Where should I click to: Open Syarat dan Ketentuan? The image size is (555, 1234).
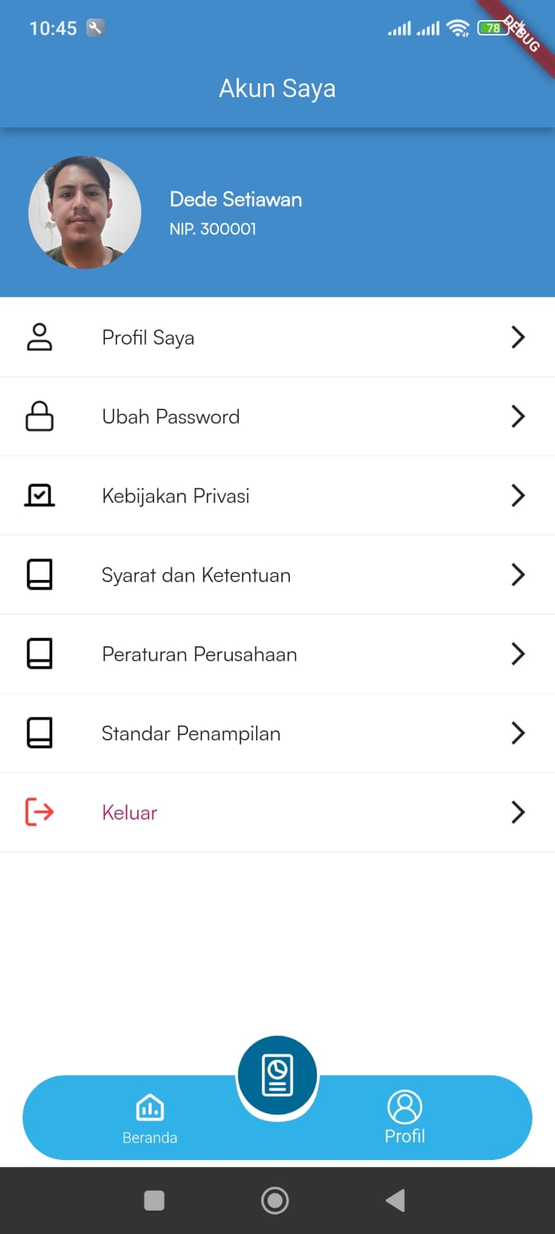[196, 575]
